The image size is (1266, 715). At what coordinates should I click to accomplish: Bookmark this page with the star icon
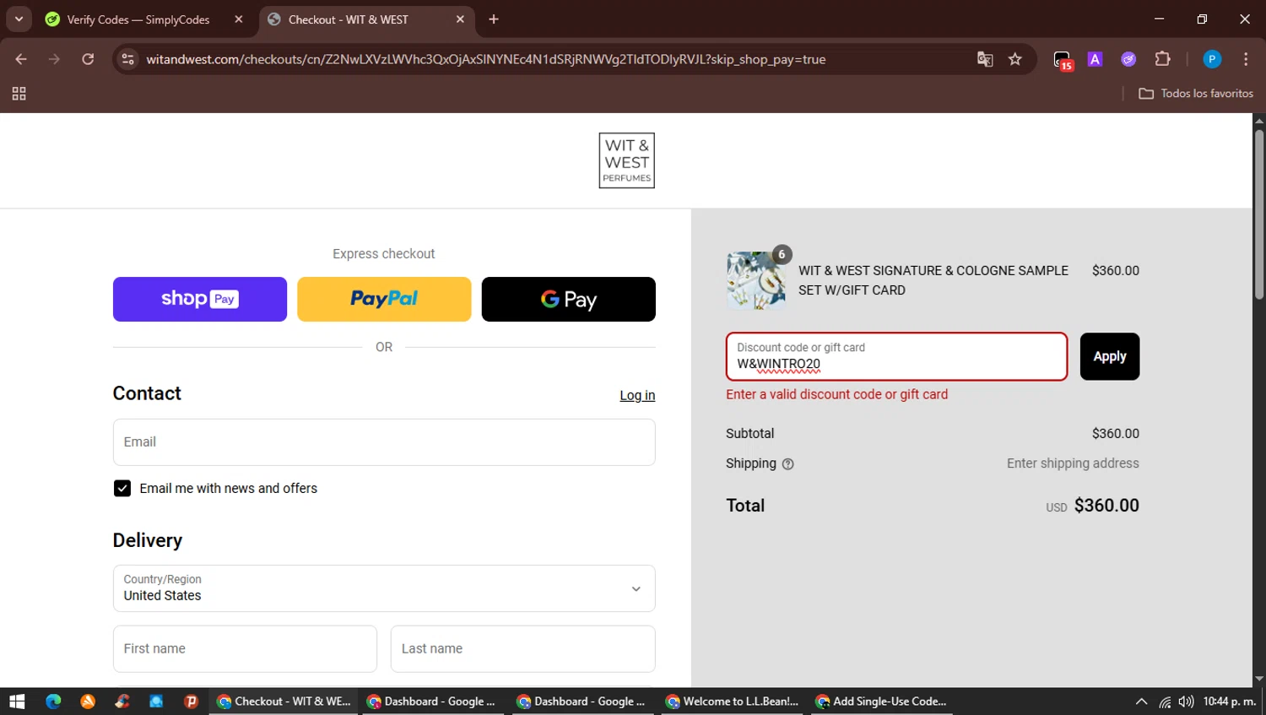coord(1015,59)
